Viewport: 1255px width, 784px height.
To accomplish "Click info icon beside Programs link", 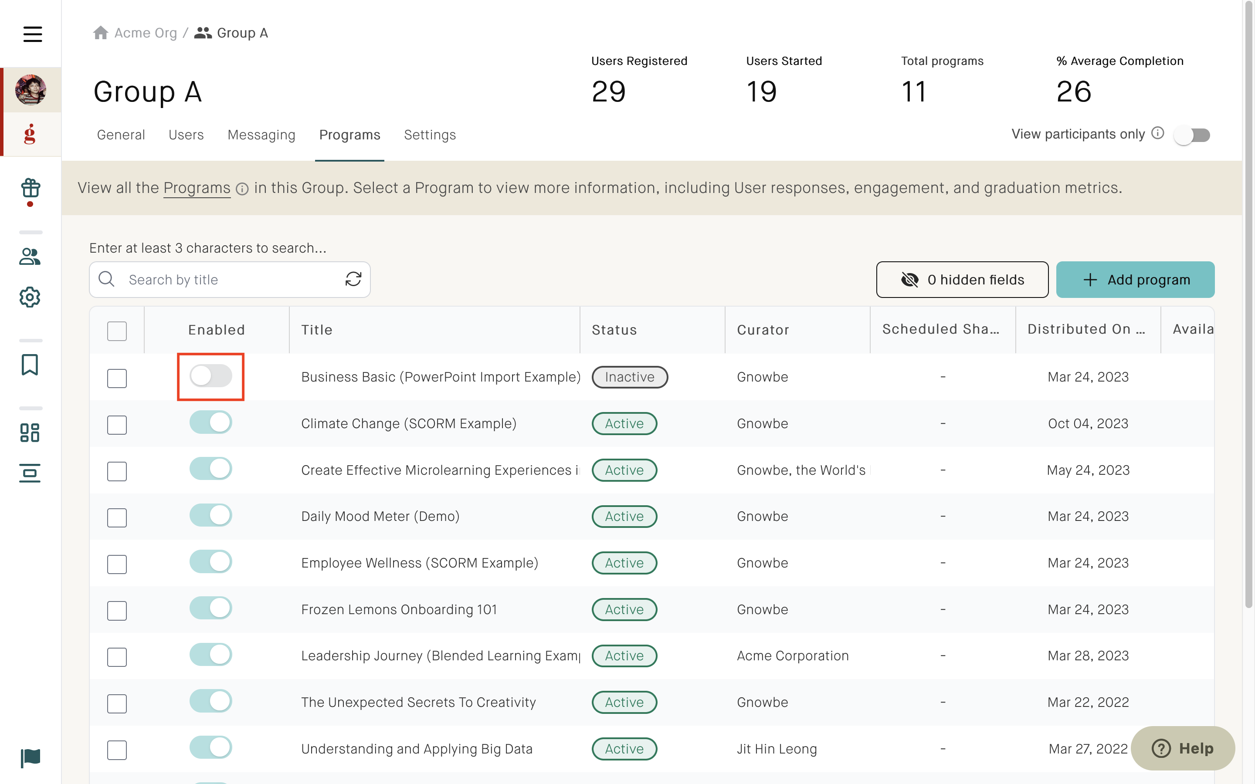I will [242, 189].
